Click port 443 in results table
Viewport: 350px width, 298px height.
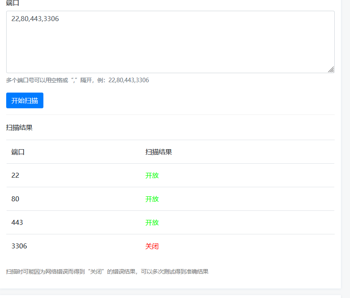pos(17,222)
